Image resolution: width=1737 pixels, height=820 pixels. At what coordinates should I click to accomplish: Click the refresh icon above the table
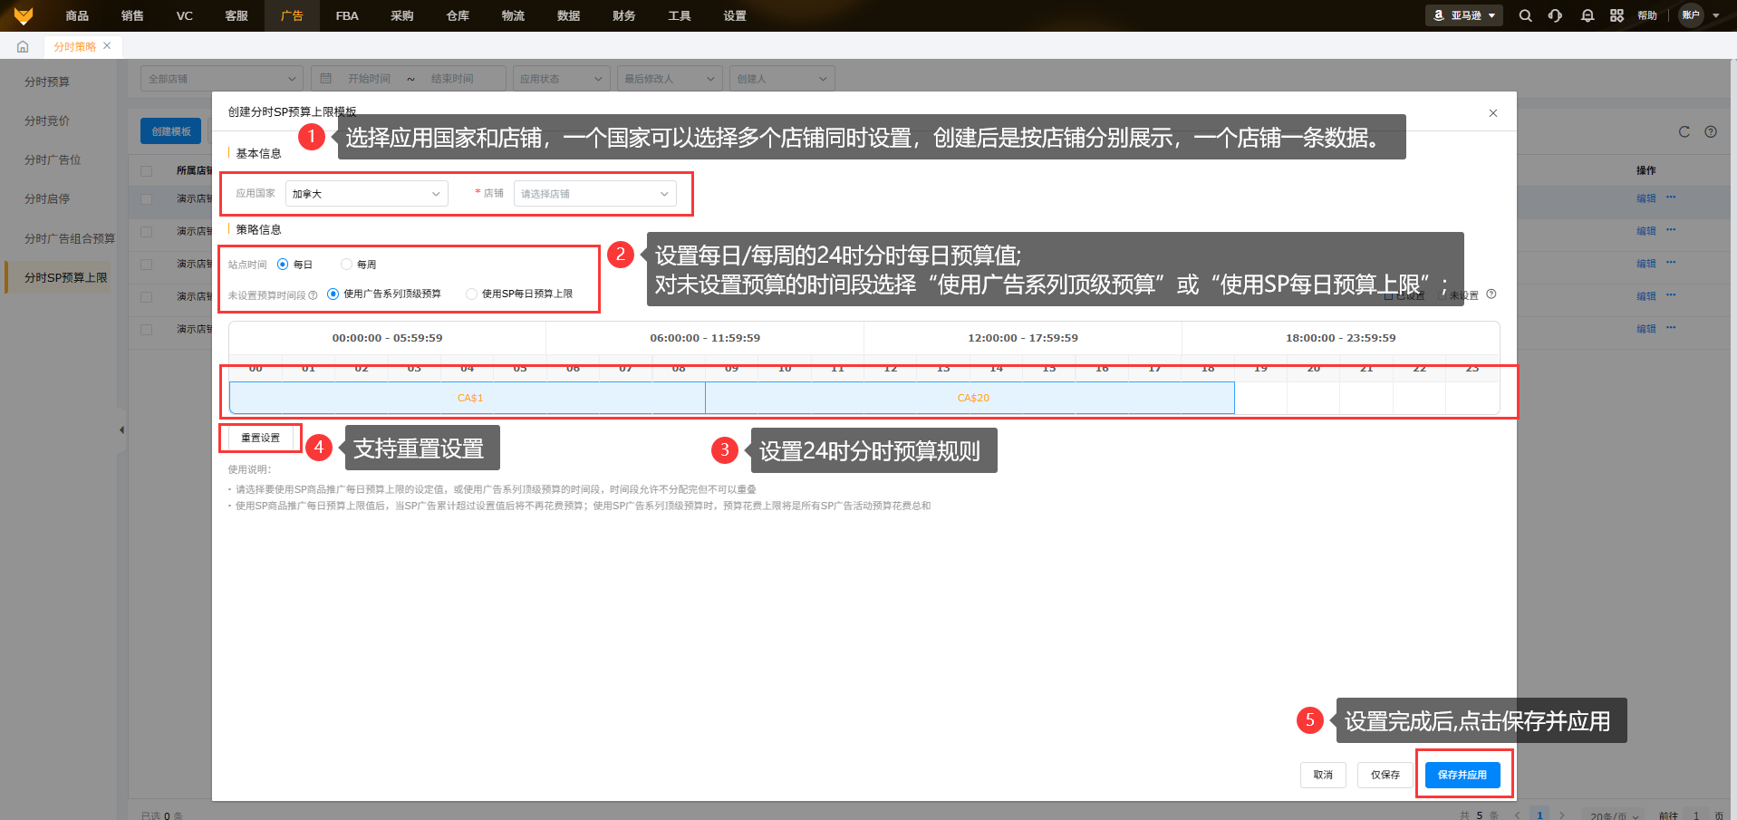[1684, 131]
